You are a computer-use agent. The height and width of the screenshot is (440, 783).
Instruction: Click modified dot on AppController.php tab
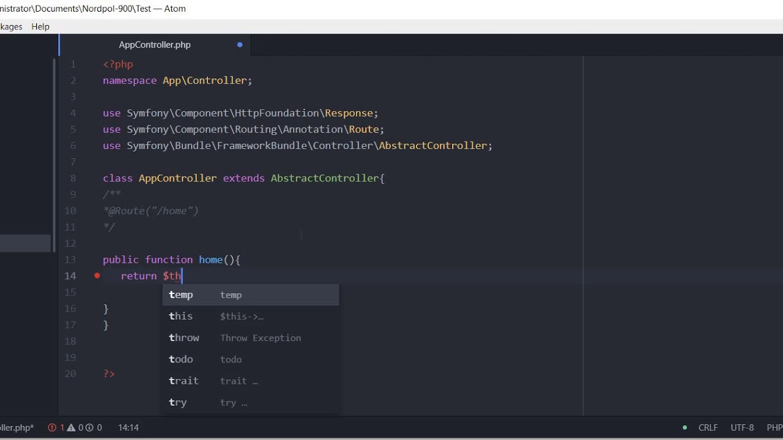[240, 45]
